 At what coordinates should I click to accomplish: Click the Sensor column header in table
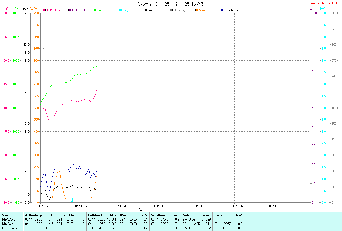point(7,215)
